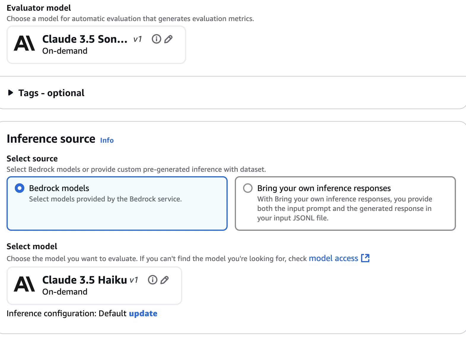The image size is (466, 337).
Task: Click the Evaluator model heading
Action: click(39, 8)
